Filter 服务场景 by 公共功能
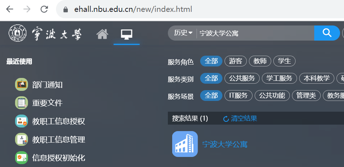 tap(272, 96)
